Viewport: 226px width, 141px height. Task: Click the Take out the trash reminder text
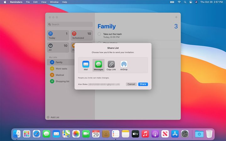(x=112, y=34)
